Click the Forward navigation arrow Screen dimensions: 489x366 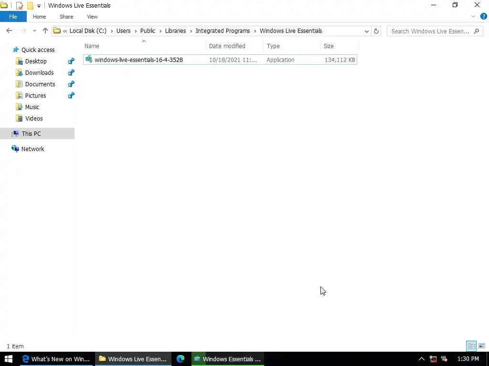pyautogui.click(x=23, y=30)
